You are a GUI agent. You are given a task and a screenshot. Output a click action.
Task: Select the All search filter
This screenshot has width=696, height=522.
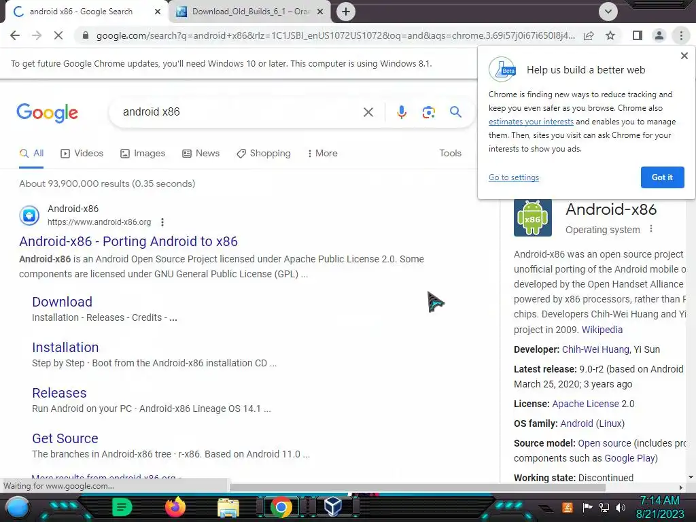click(x=31, y=153)
